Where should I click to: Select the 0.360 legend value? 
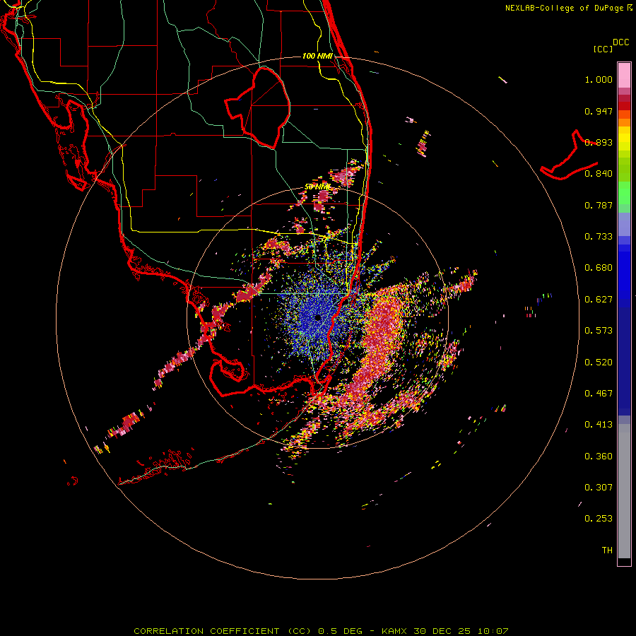pyautogui.click(x=599, y=457)
